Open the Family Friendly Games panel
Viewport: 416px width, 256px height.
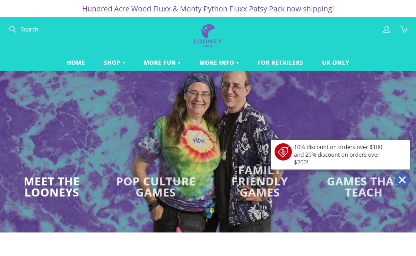tap(260, 152)
